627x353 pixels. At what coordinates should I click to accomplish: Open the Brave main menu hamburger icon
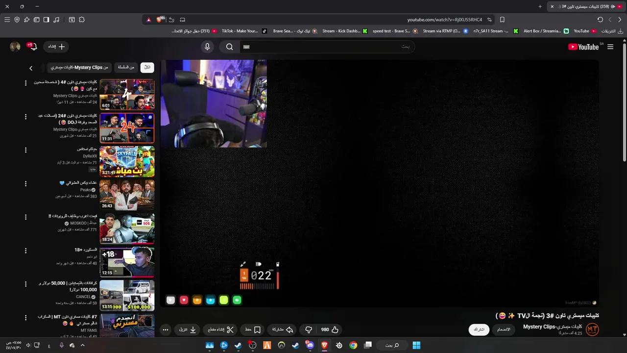pos(7,20)
